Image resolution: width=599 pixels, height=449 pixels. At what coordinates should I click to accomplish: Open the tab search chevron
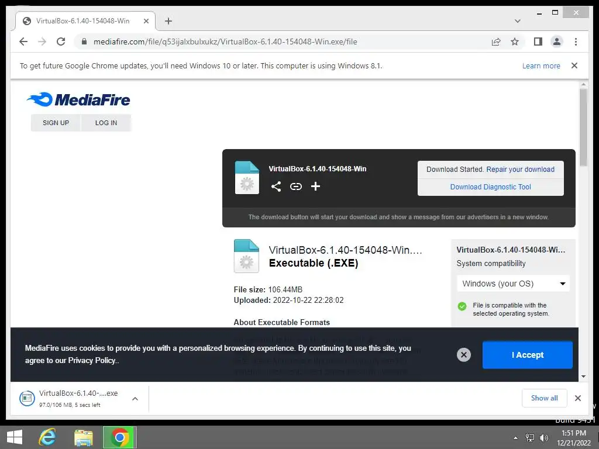pos(517,21)
